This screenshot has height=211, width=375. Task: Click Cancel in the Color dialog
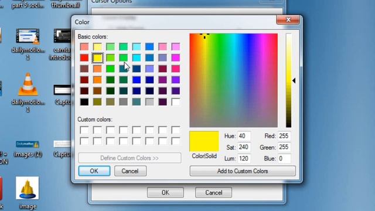tap(130, 171)
